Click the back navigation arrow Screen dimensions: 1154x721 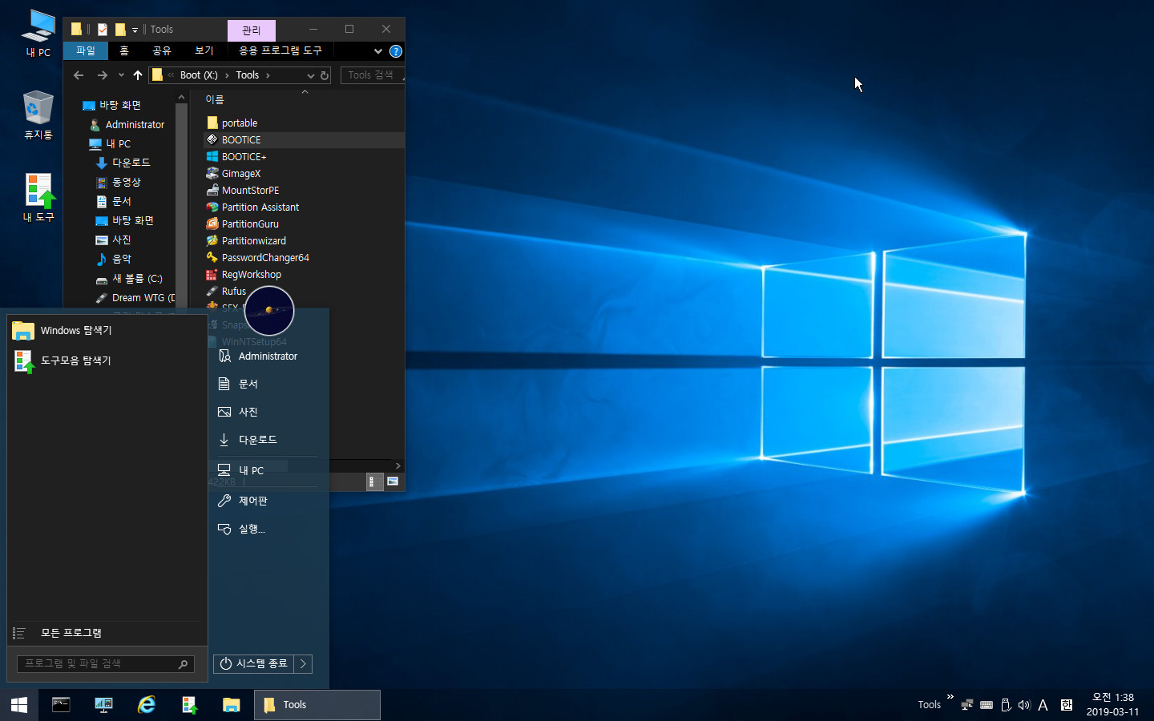(79, 75)
